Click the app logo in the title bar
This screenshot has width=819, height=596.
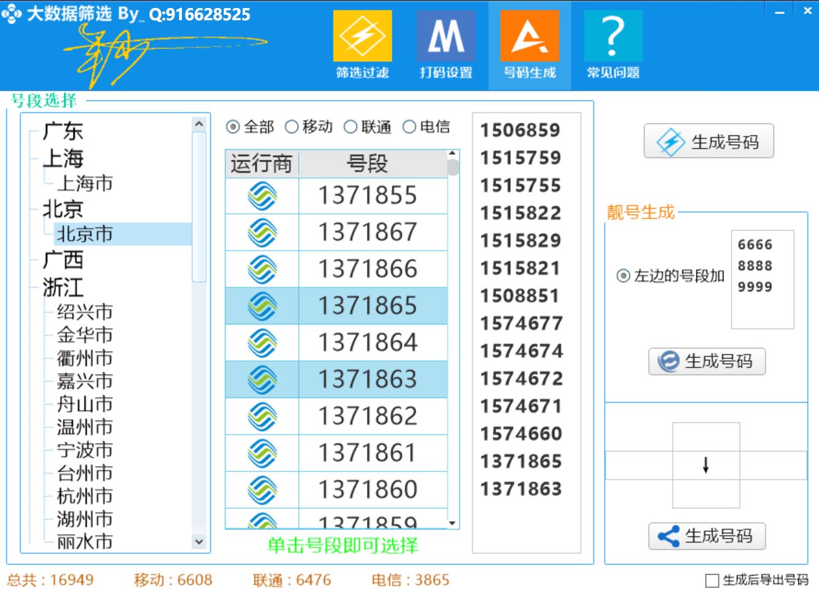11,13
